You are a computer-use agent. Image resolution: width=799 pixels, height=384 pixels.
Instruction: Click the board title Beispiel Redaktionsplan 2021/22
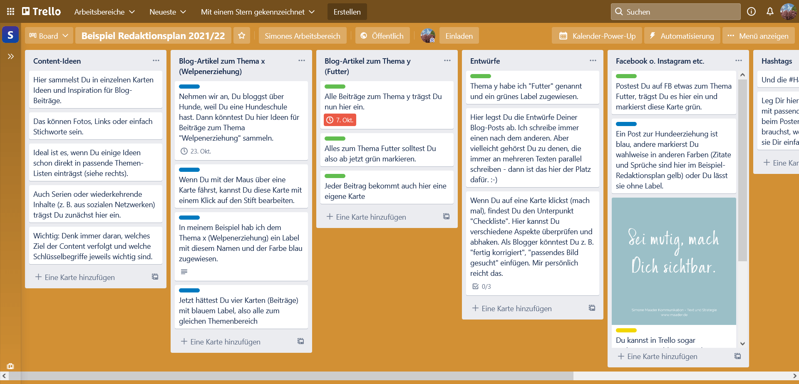[x=153, y=36]
